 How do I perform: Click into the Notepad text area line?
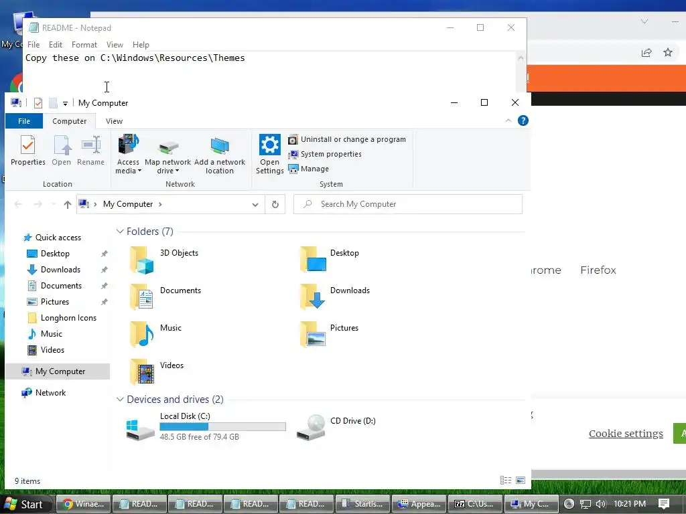pyautogui.click(x=135, y=58)
